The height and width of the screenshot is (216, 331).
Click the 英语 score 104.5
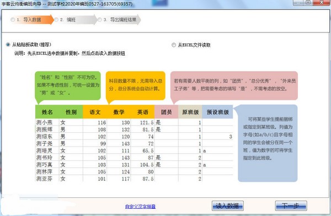tap(147, 165)
